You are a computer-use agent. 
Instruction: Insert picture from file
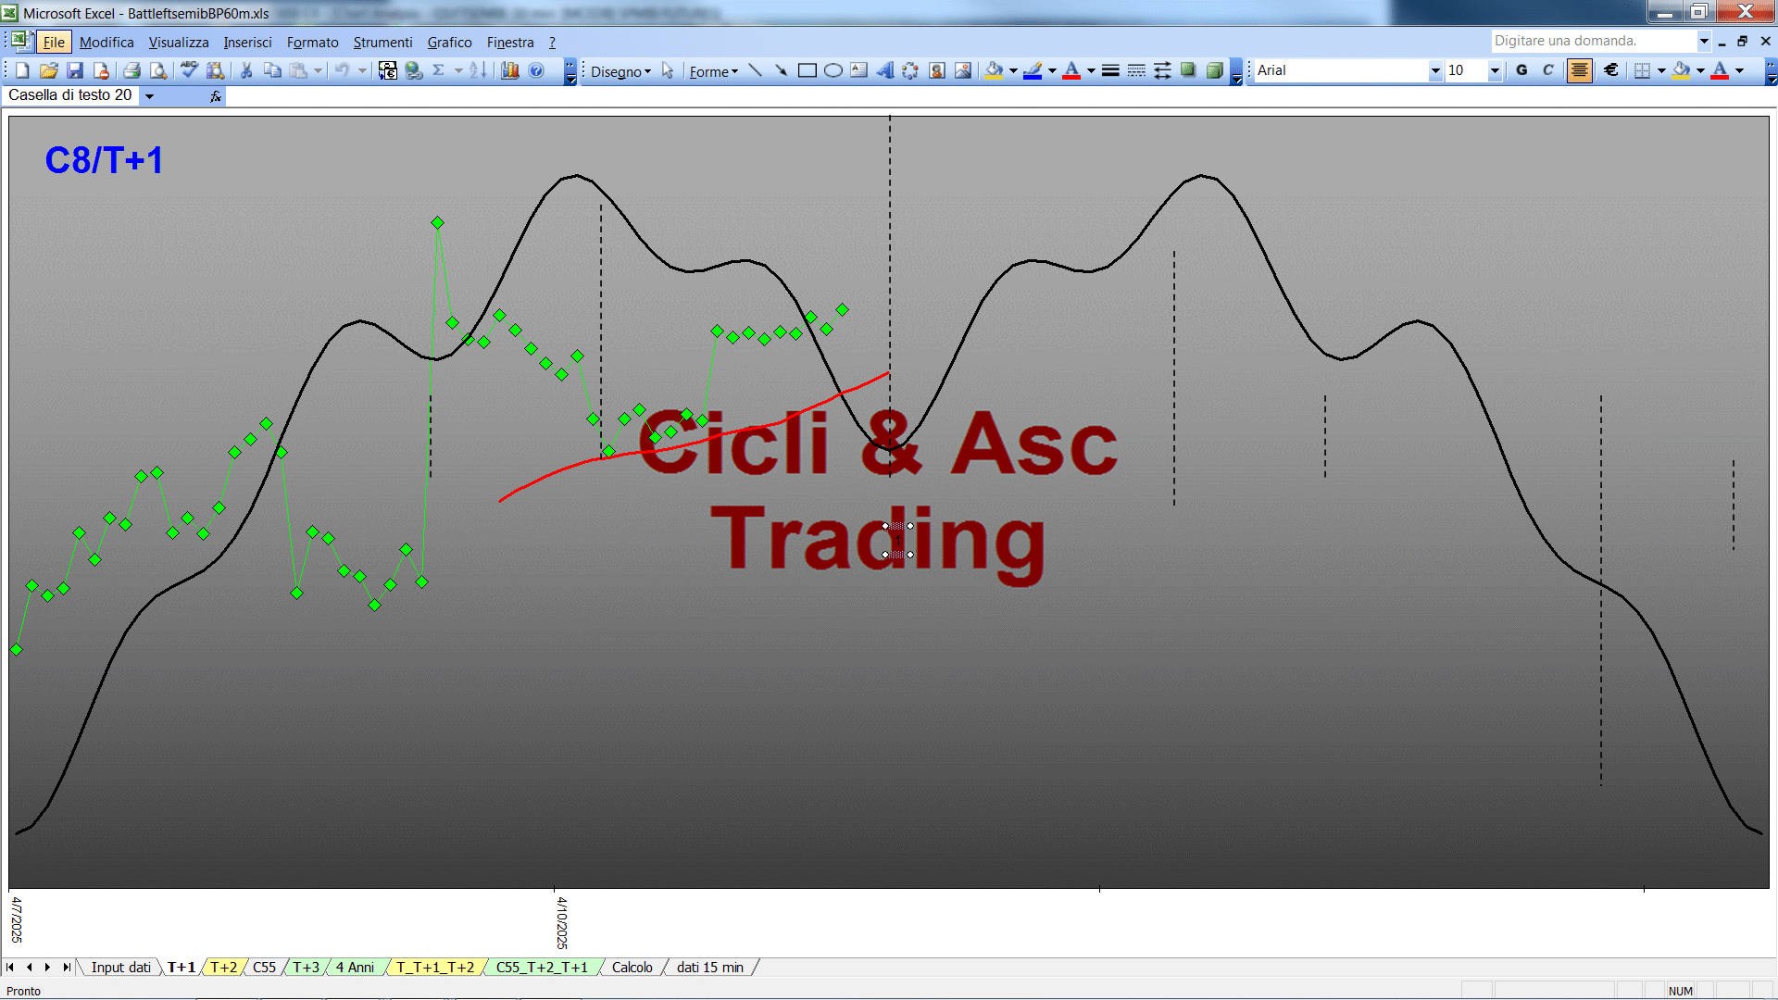click(x=963, y=70)
